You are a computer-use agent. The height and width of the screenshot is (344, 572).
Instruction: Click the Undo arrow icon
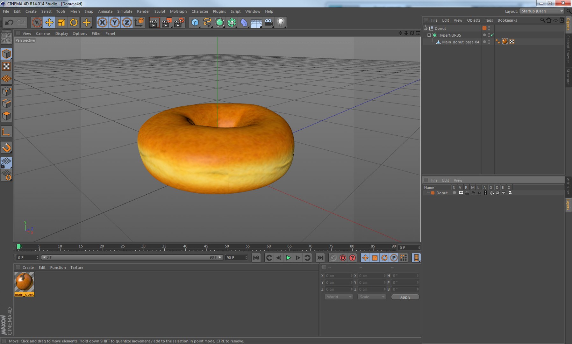coord(9,22)
